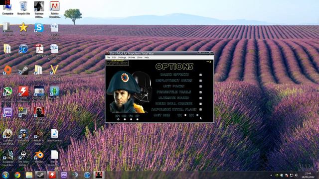Viewport: 319px width, 179px height.
Task: Select the Recycle Bin desktop icon
Action: pos(23,8)
